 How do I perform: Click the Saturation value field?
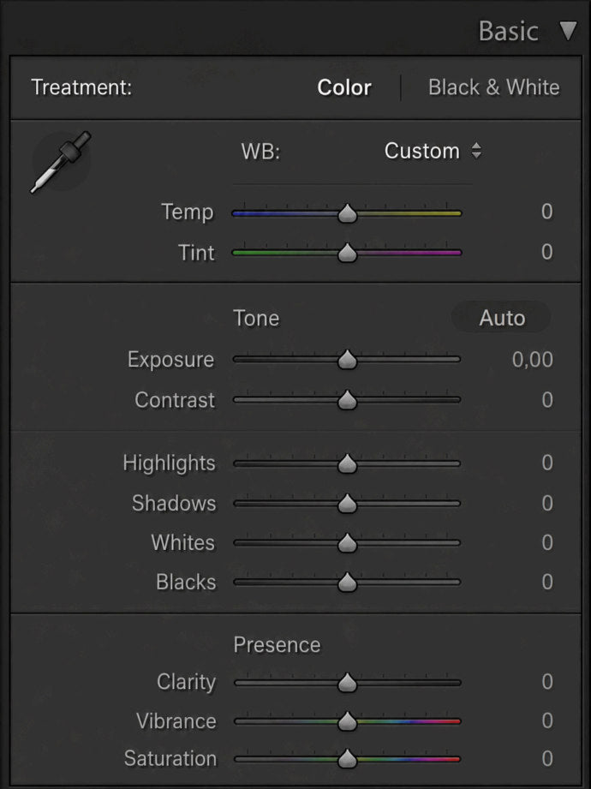(x=547, y=759)
